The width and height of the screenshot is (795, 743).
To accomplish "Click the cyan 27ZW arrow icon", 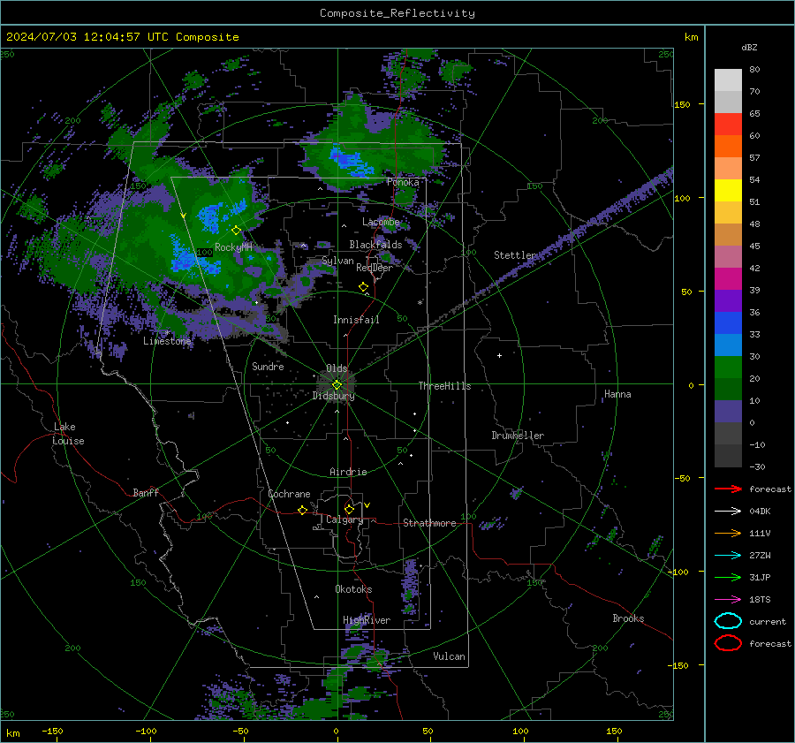I will tap(728, 556).
